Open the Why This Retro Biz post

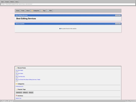tap(20, 77)
